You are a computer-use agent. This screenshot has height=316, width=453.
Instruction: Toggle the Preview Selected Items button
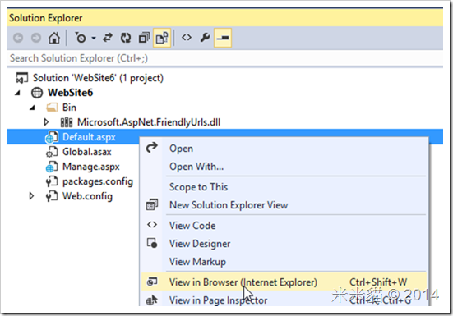223,38
